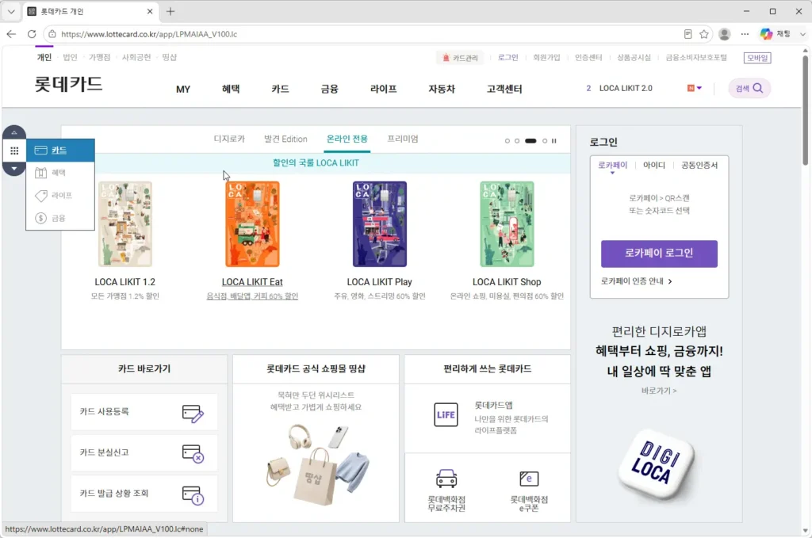Click the 카드 분실신고 card-x icon

(x=193, y=454)
